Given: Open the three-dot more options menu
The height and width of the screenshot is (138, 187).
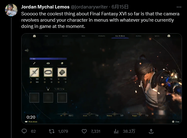Looking at the screenshot, I should coord(179,7).
